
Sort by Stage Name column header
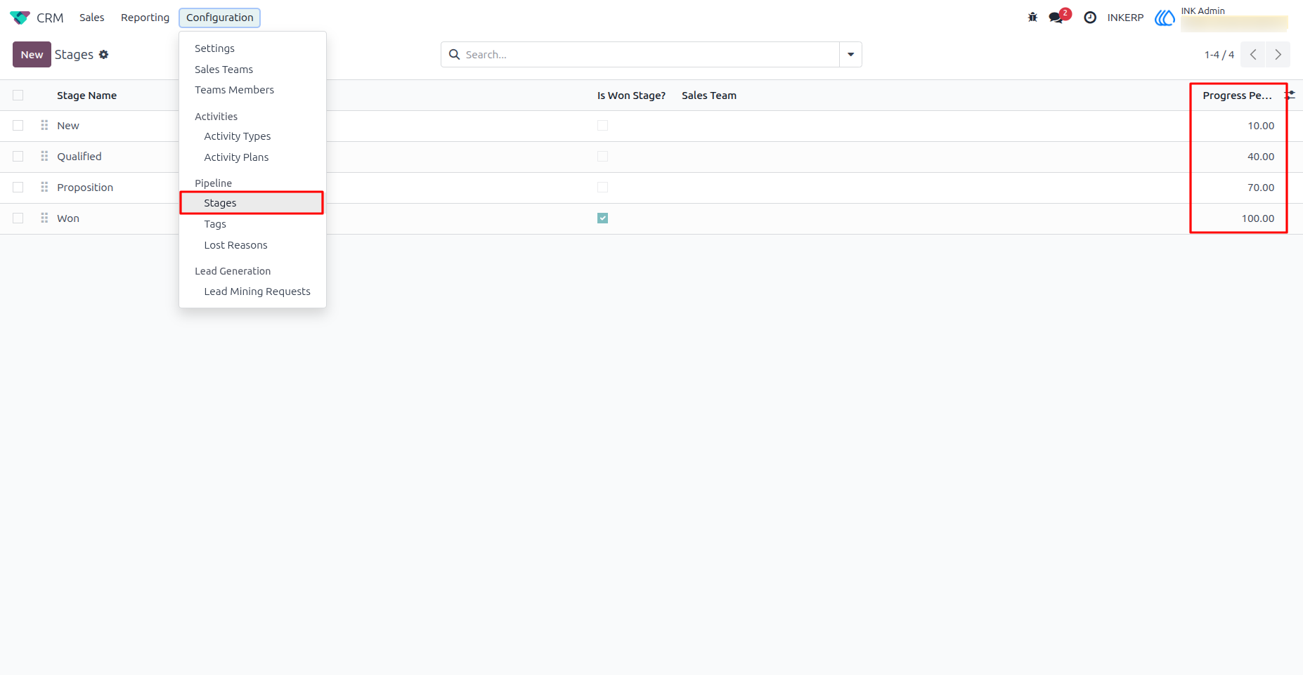(x=87, y=96)
